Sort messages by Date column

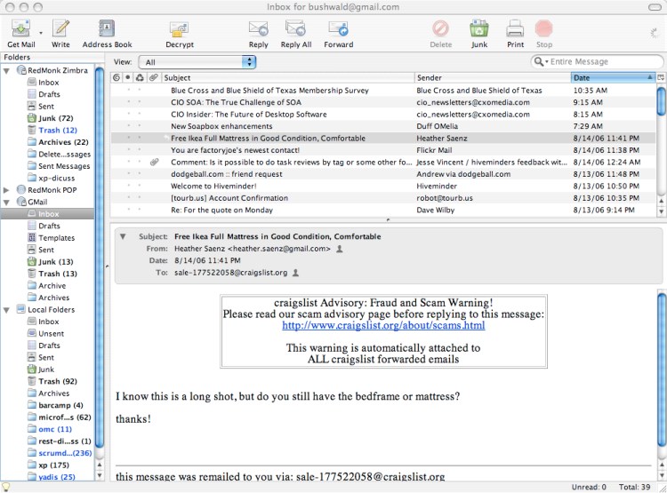[x=613, y=77]
